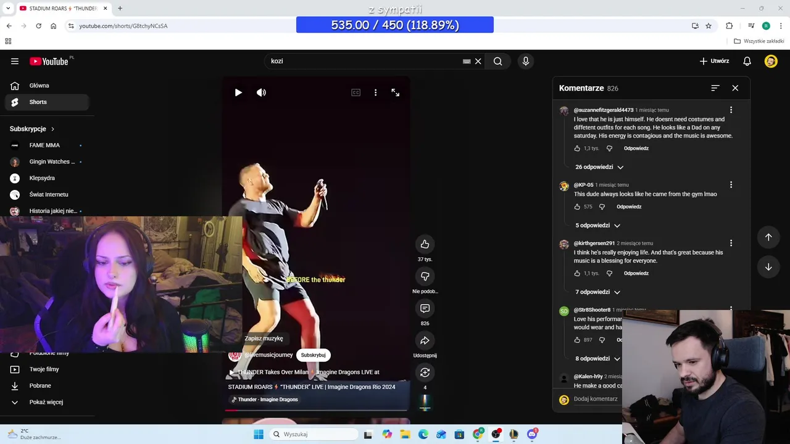Go to next Short with down arrow
Viewport: 790px width, 444px height.
pyautogui.click(x=768, y=267)
